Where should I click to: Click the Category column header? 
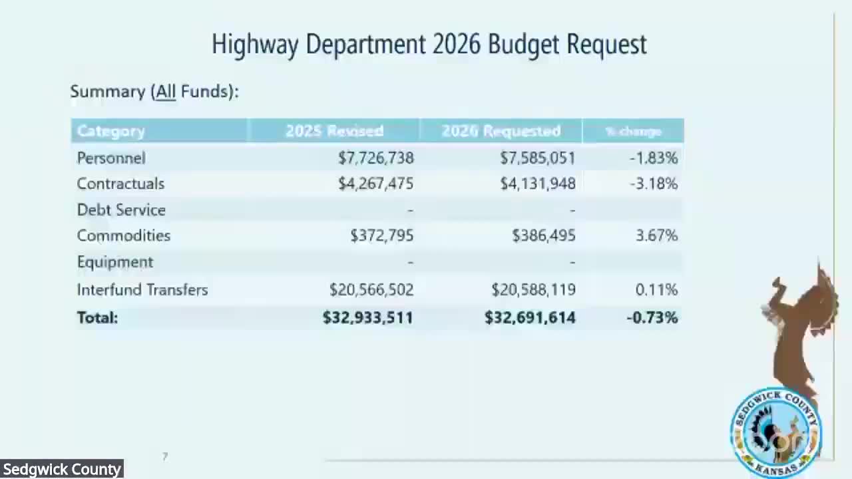click(111, 131)
